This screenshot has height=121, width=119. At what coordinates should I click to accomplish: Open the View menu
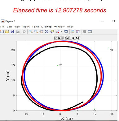(x=17, y=27)
